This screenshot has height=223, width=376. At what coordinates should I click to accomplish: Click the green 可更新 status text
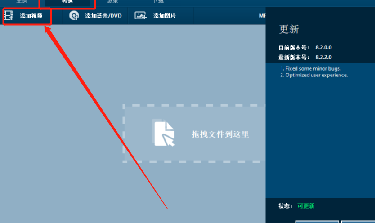[305, 206]
